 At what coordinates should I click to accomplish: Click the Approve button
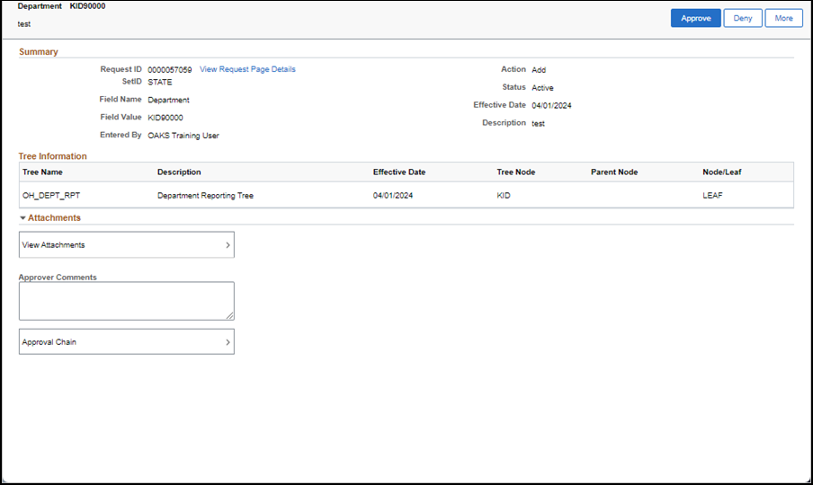click(x=695, y=18)
